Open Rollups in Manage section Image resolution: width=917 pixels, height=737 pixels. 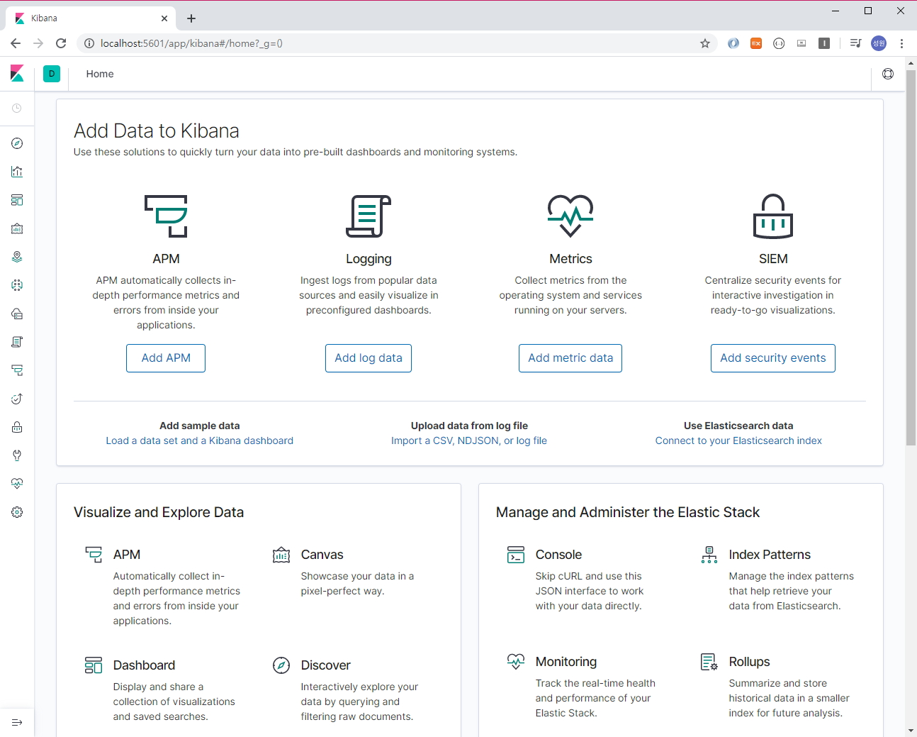(x=749, y=662)
